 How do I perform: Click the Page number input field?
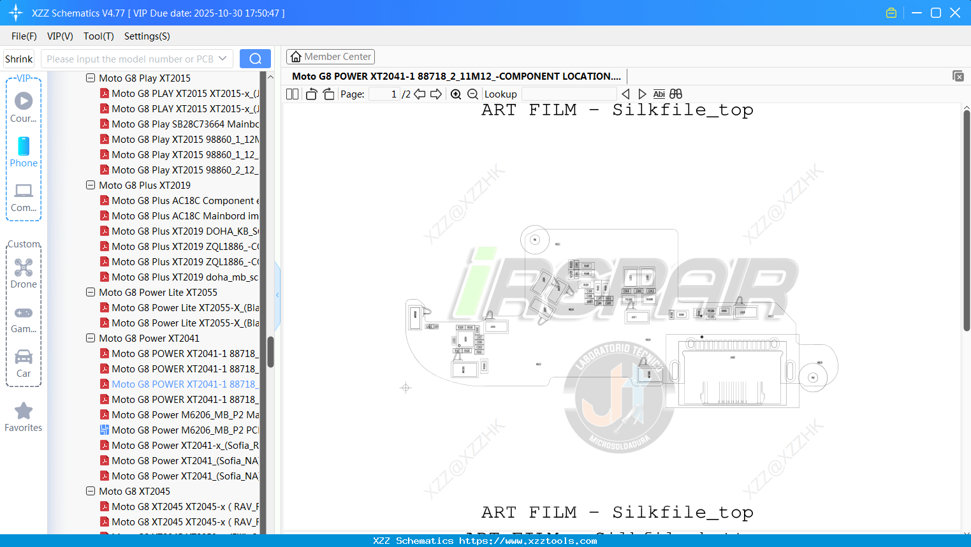(x=384, y=94)
